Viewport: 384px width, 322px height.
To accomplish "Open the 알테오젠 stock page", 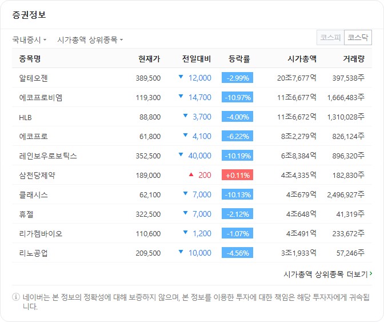I will [34, 78].
